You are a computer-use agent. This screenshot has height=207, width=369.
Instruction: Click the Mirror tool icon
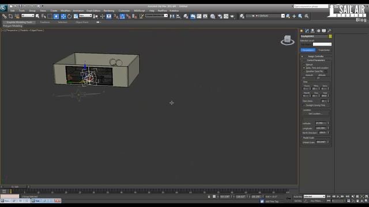click(x=172, y=16)
